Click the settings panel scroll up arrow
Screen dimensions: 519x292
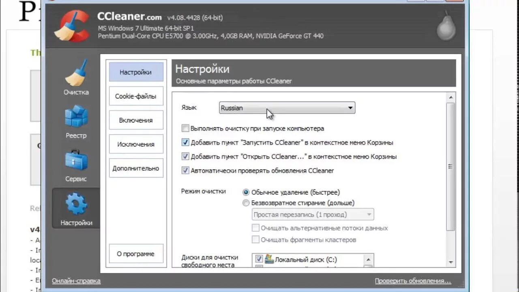pos(450,97)
